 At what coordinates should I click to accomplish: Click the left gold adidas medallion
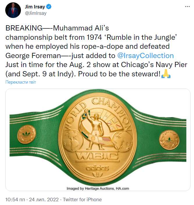point(26,134)
